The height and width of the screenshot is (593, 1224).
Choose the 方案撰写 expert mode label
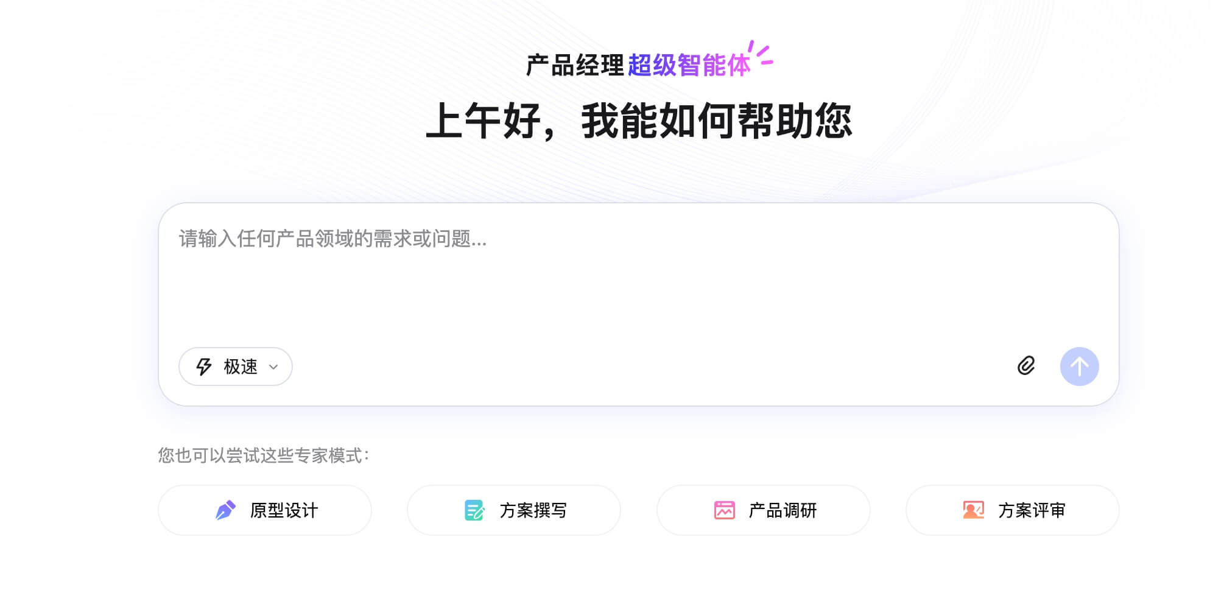533,510
